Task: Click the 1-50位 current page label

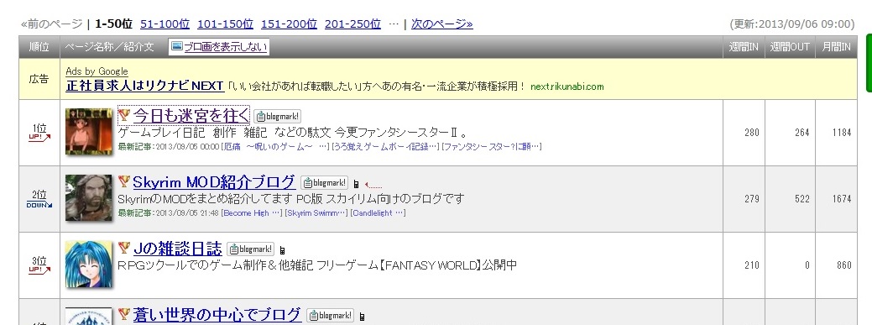Action: 113,24
